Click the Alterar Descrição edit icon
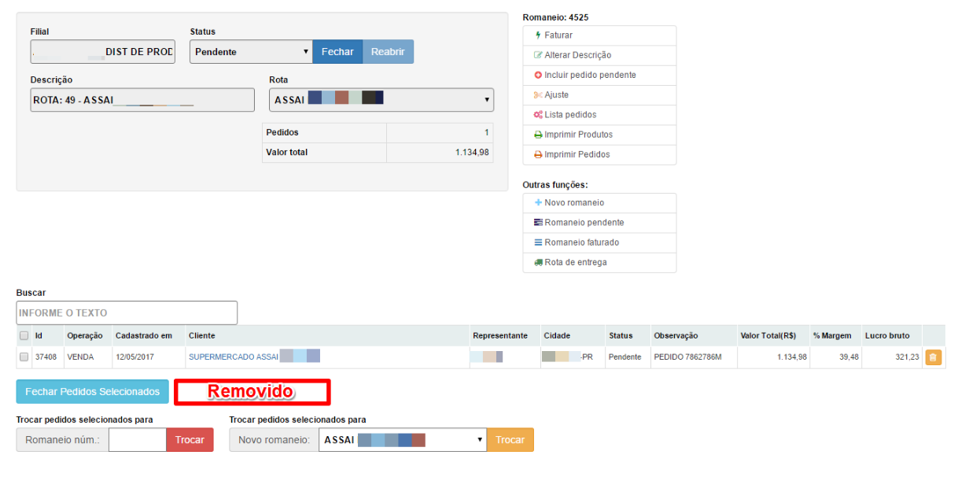 538,55
